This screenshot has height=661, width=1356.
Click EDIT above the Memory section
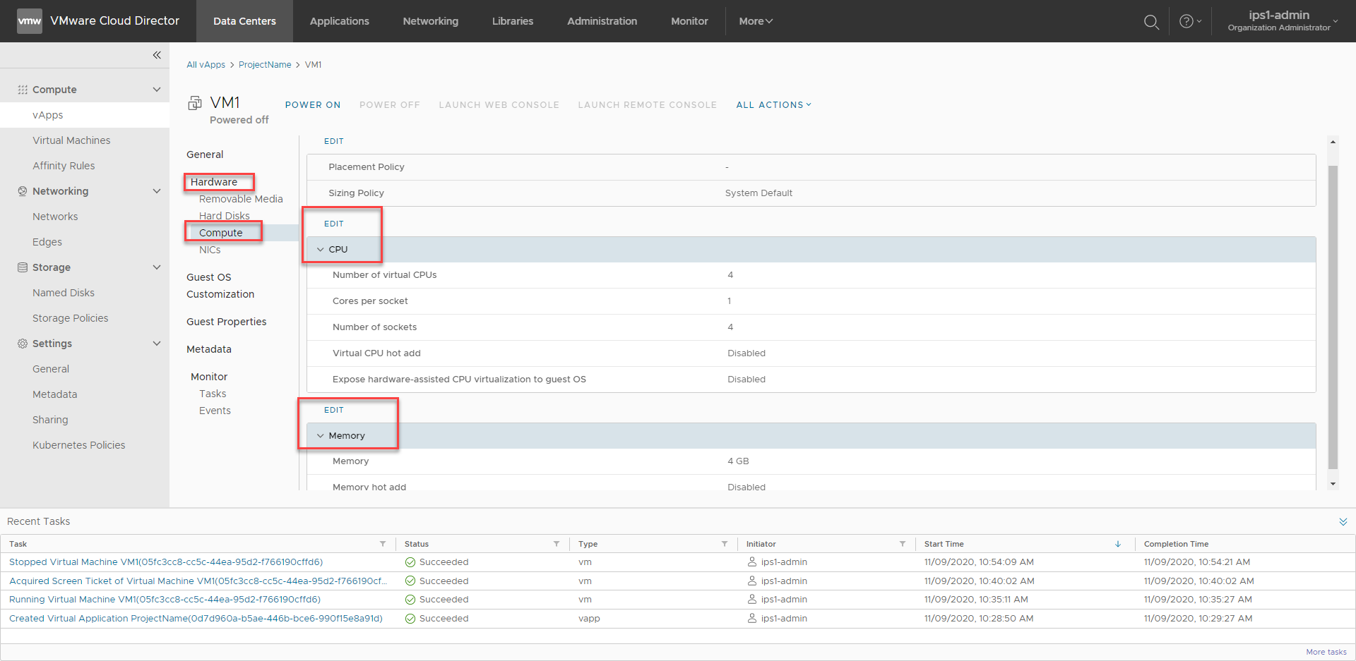[333, 410]
